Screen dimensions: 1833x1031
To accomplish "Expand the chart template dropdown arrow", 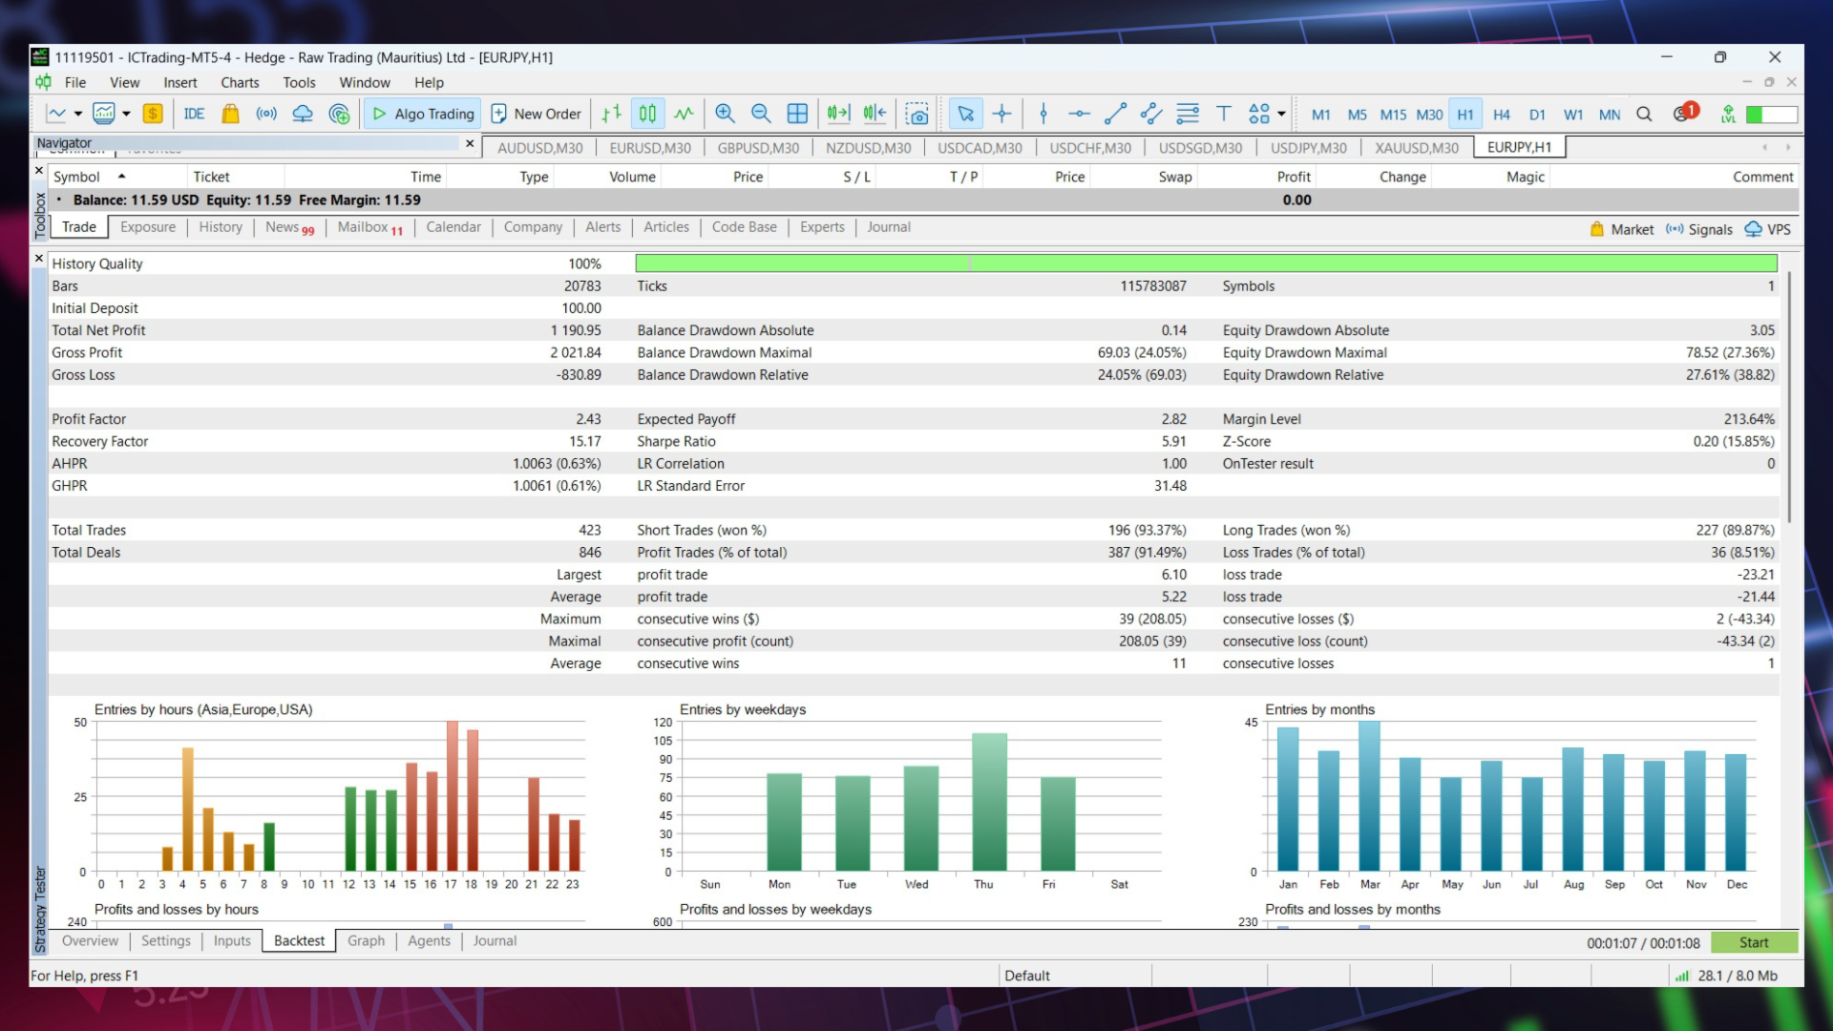I will click(x=126, y=114).
